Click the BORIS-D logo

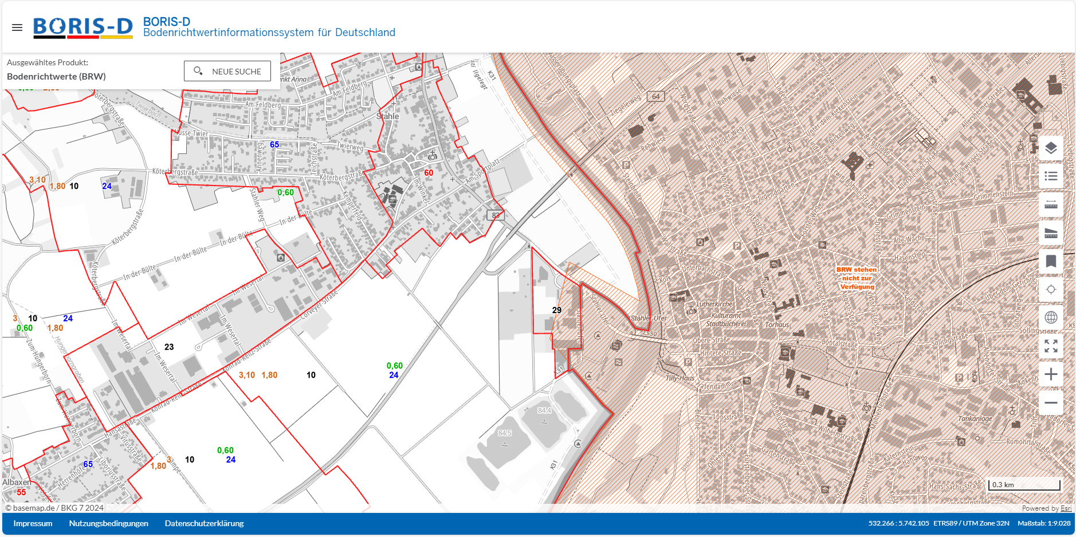tap(83, 27)
